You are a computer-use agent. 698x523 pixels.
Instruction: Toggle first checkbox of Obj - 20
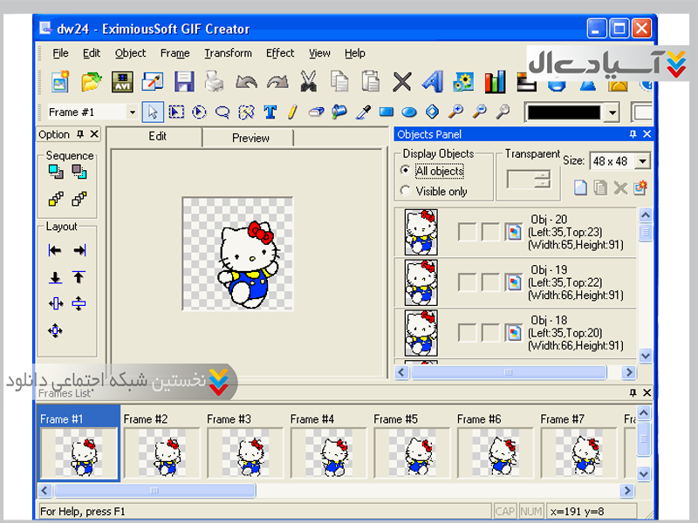click(x=467, y=232)
